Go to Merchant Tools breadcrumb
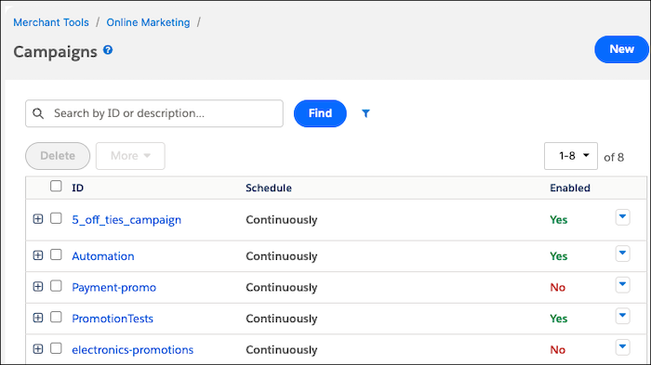This screenshot has height=365, width=651. 51,22
